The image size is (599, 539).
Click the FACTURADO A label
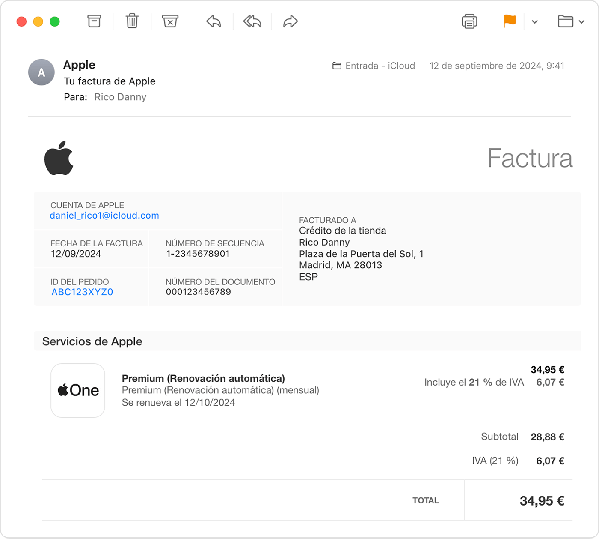coord(327,220)
